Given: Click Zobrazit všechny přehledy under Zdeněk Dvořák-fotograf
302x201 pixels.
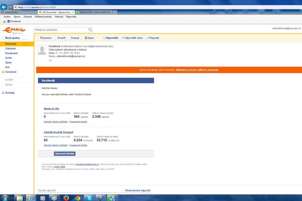Looking at the screenshot, I should pyautogui.click(x=55, y=145).
